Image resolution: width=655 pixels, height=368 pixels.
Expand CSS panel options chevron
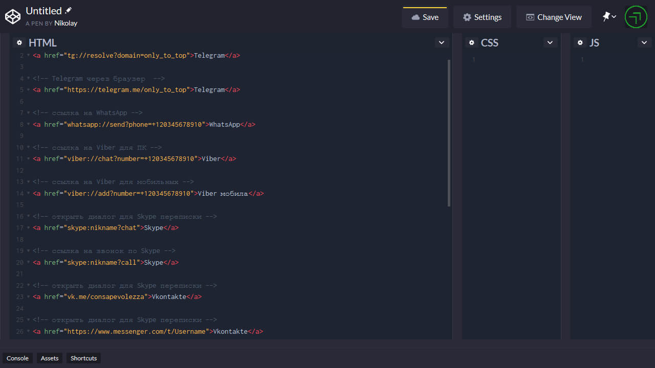pos(550,42)
